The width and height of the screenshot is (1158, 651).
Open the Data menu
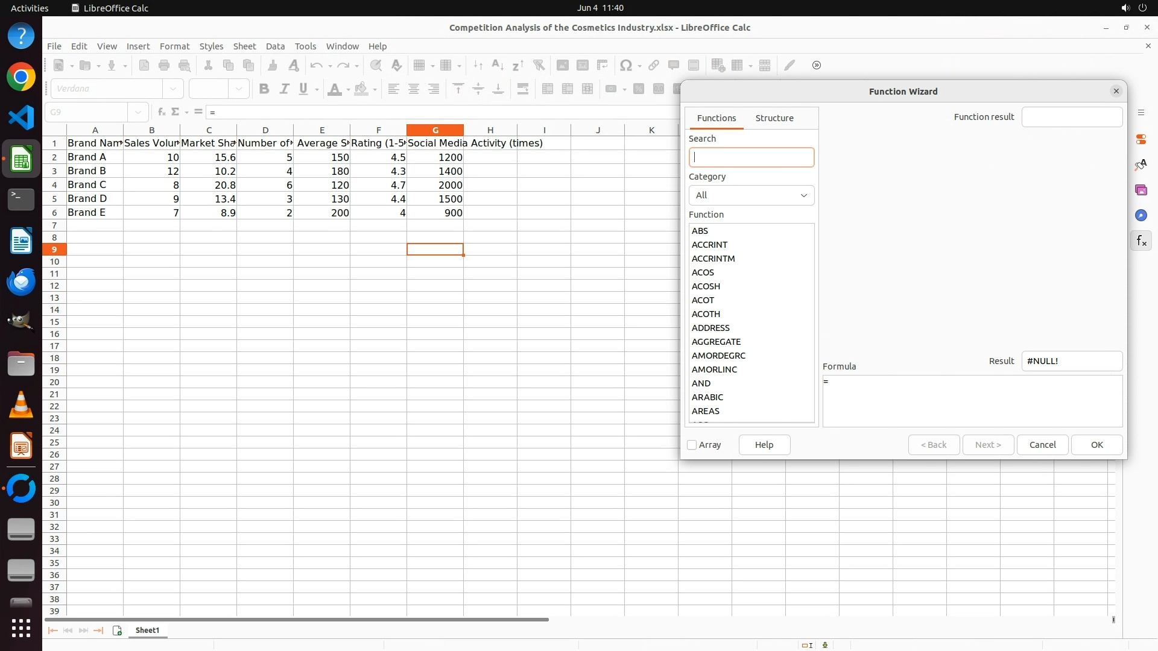coord(275,46)
